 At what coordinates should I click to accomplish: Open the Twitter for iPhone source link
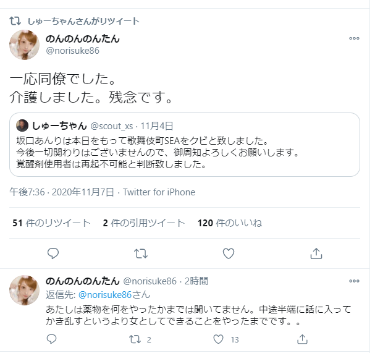[159, 192]
